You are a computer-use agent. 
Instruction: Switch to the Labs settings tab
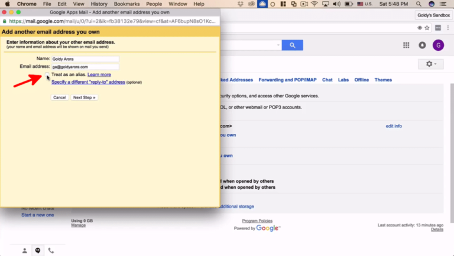pos(343,80)
